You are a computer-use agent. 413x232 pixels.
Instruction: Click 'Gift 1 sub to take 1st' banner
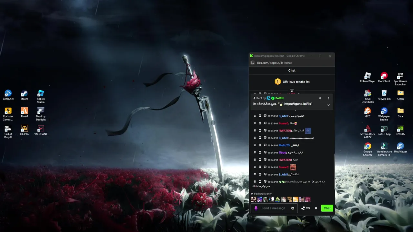click(x=292, y=82)
